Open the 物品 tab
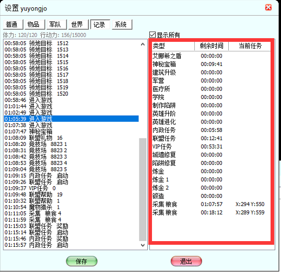The image size is (281, 273). (35, 25)
